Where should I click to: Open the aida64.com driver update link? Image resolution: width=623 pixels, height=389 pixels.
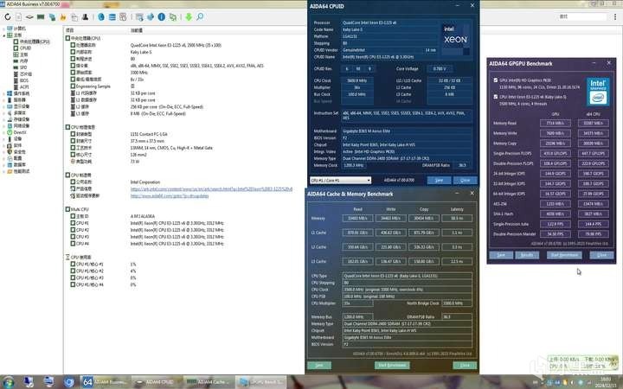[170, 195]
